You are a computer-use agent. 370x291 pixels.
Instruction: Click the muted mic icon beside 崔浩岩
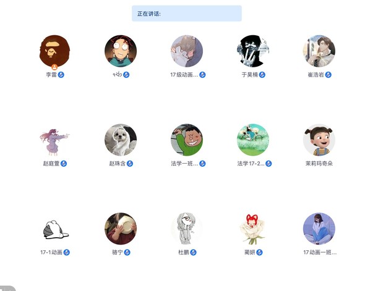pyautogui.click(x=328, y=75)
